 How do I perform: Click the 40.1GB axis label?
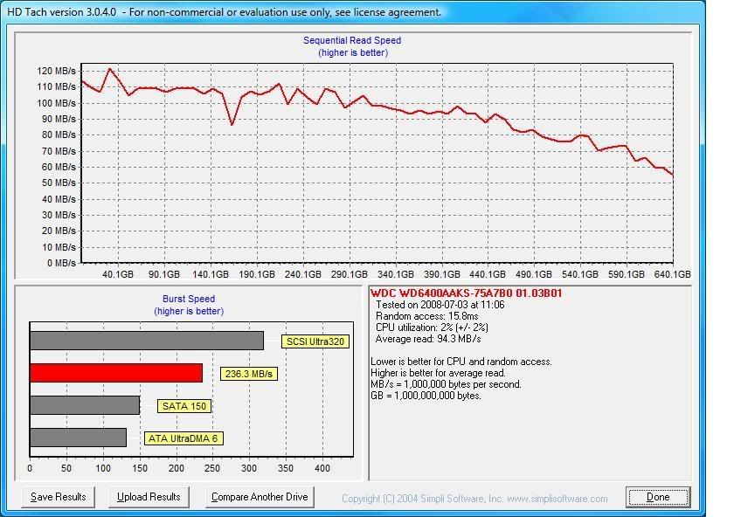click(x=117, y=274)
